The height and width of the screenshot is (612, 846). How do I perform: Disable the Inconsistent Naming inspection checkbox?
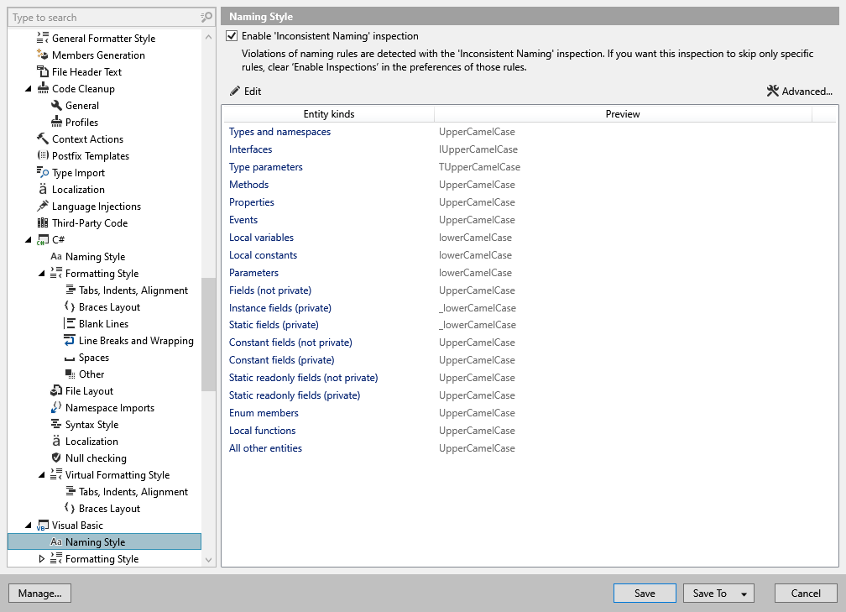click(231, 35)
